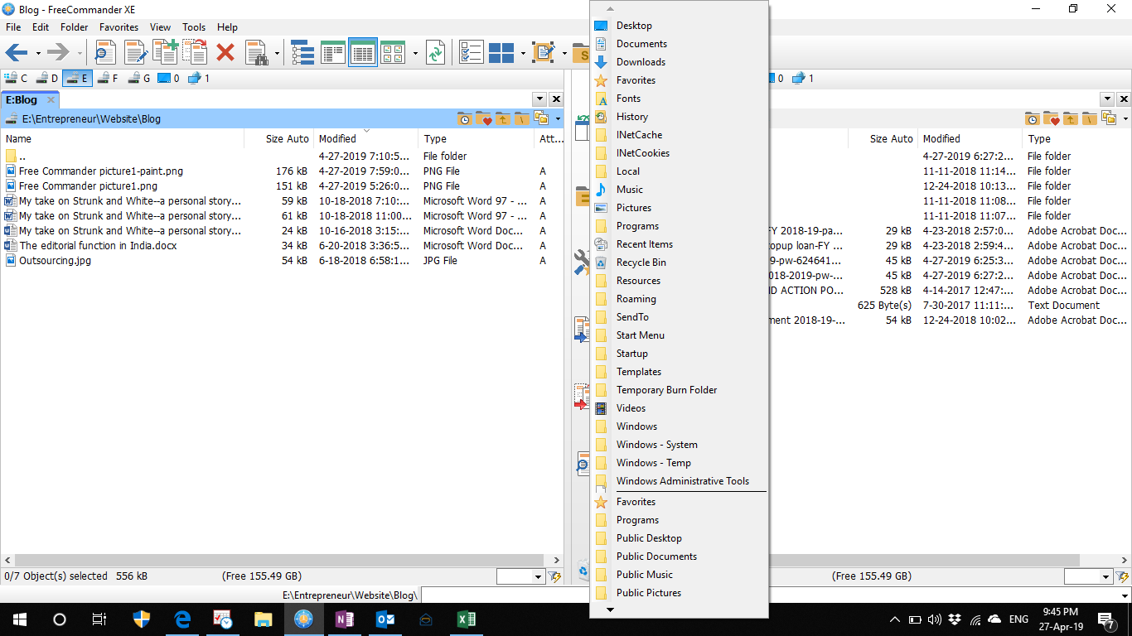Switch to details view mode
1132x636 pixels.
pyautogui.click(x=363, y=53)
